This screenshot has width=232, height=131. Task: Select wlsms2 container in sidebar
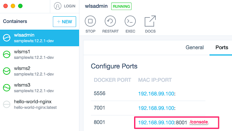[x=40, y=71]
